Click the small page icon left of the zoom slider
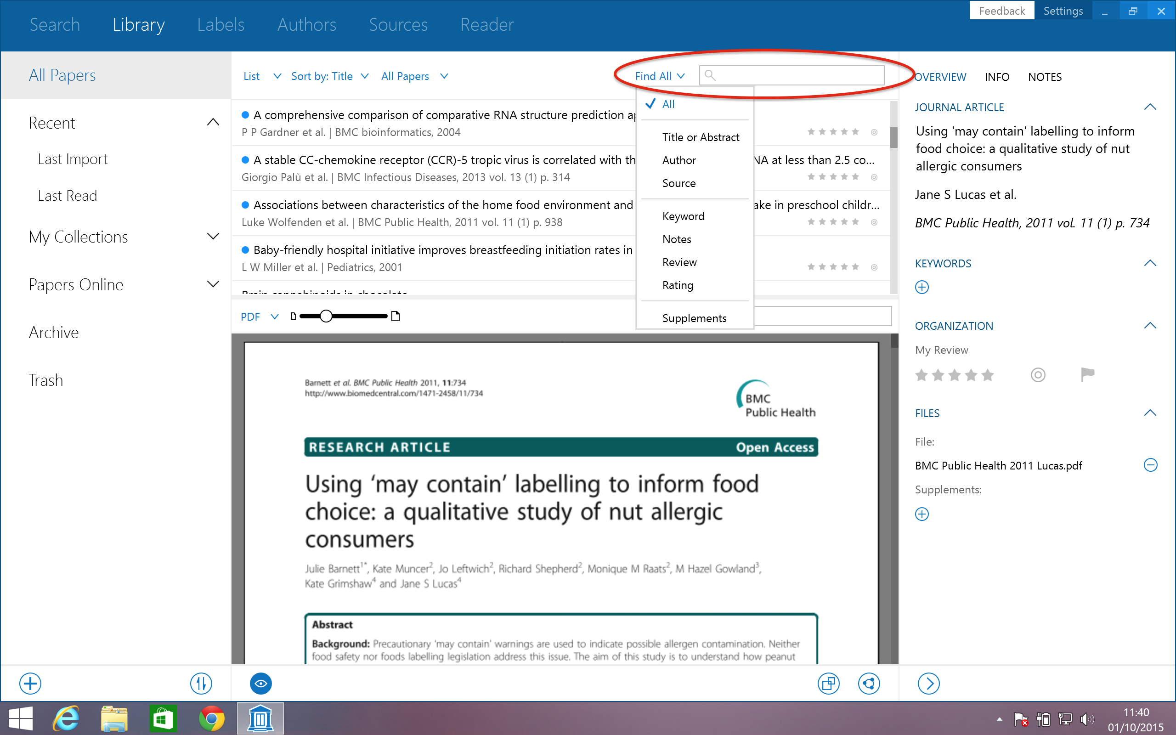Screen dimensions: 1176x735 point(293,317)
